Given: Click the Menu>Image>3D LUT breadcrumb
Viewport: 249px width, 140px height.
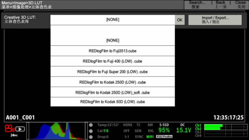Looking at the screenshot, I should click(22, 3).
